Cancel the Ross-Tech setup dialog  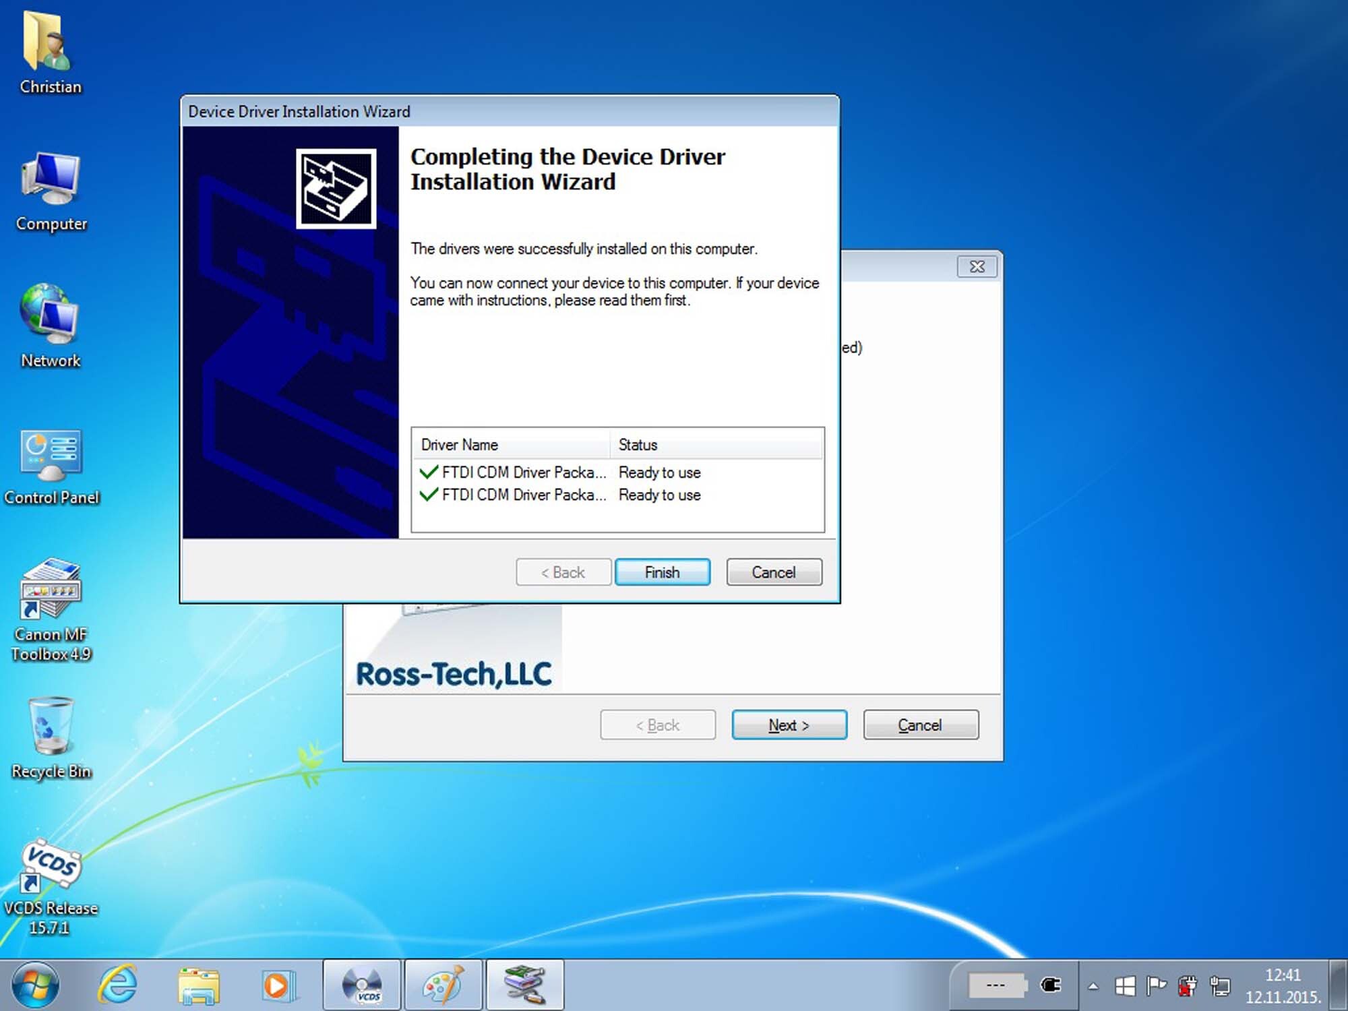click(920, 725)
